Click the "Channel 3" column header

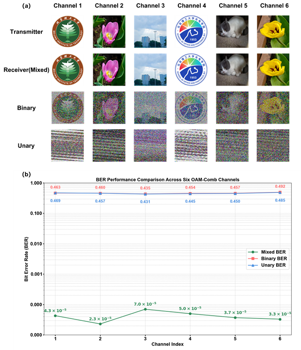click(x=150, y=6)
